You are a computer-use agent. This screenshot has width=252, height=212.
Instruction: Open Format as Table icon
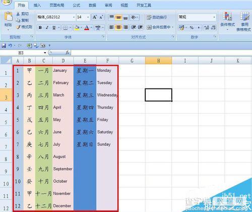coord(244,17)
